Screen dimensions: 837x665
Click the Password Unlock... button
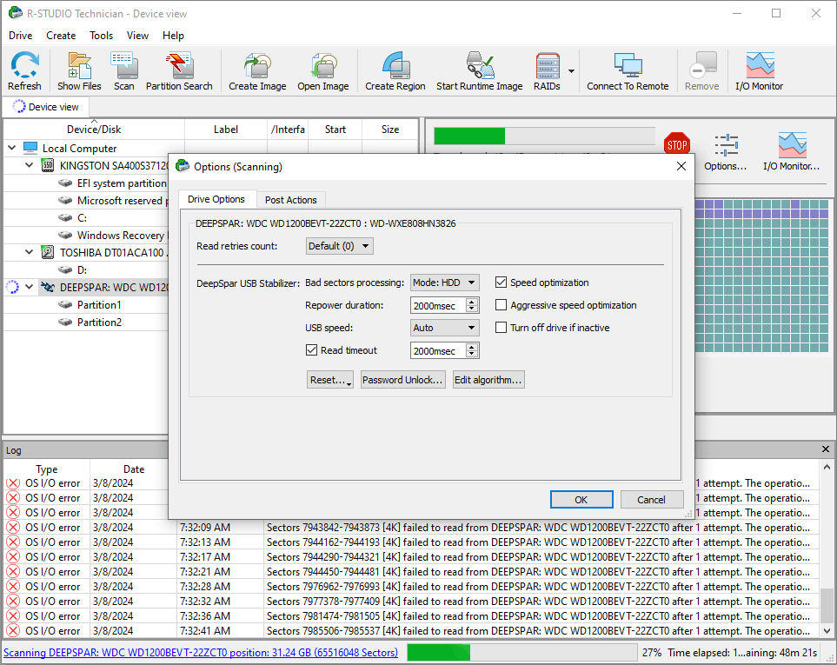coord(402,380)
